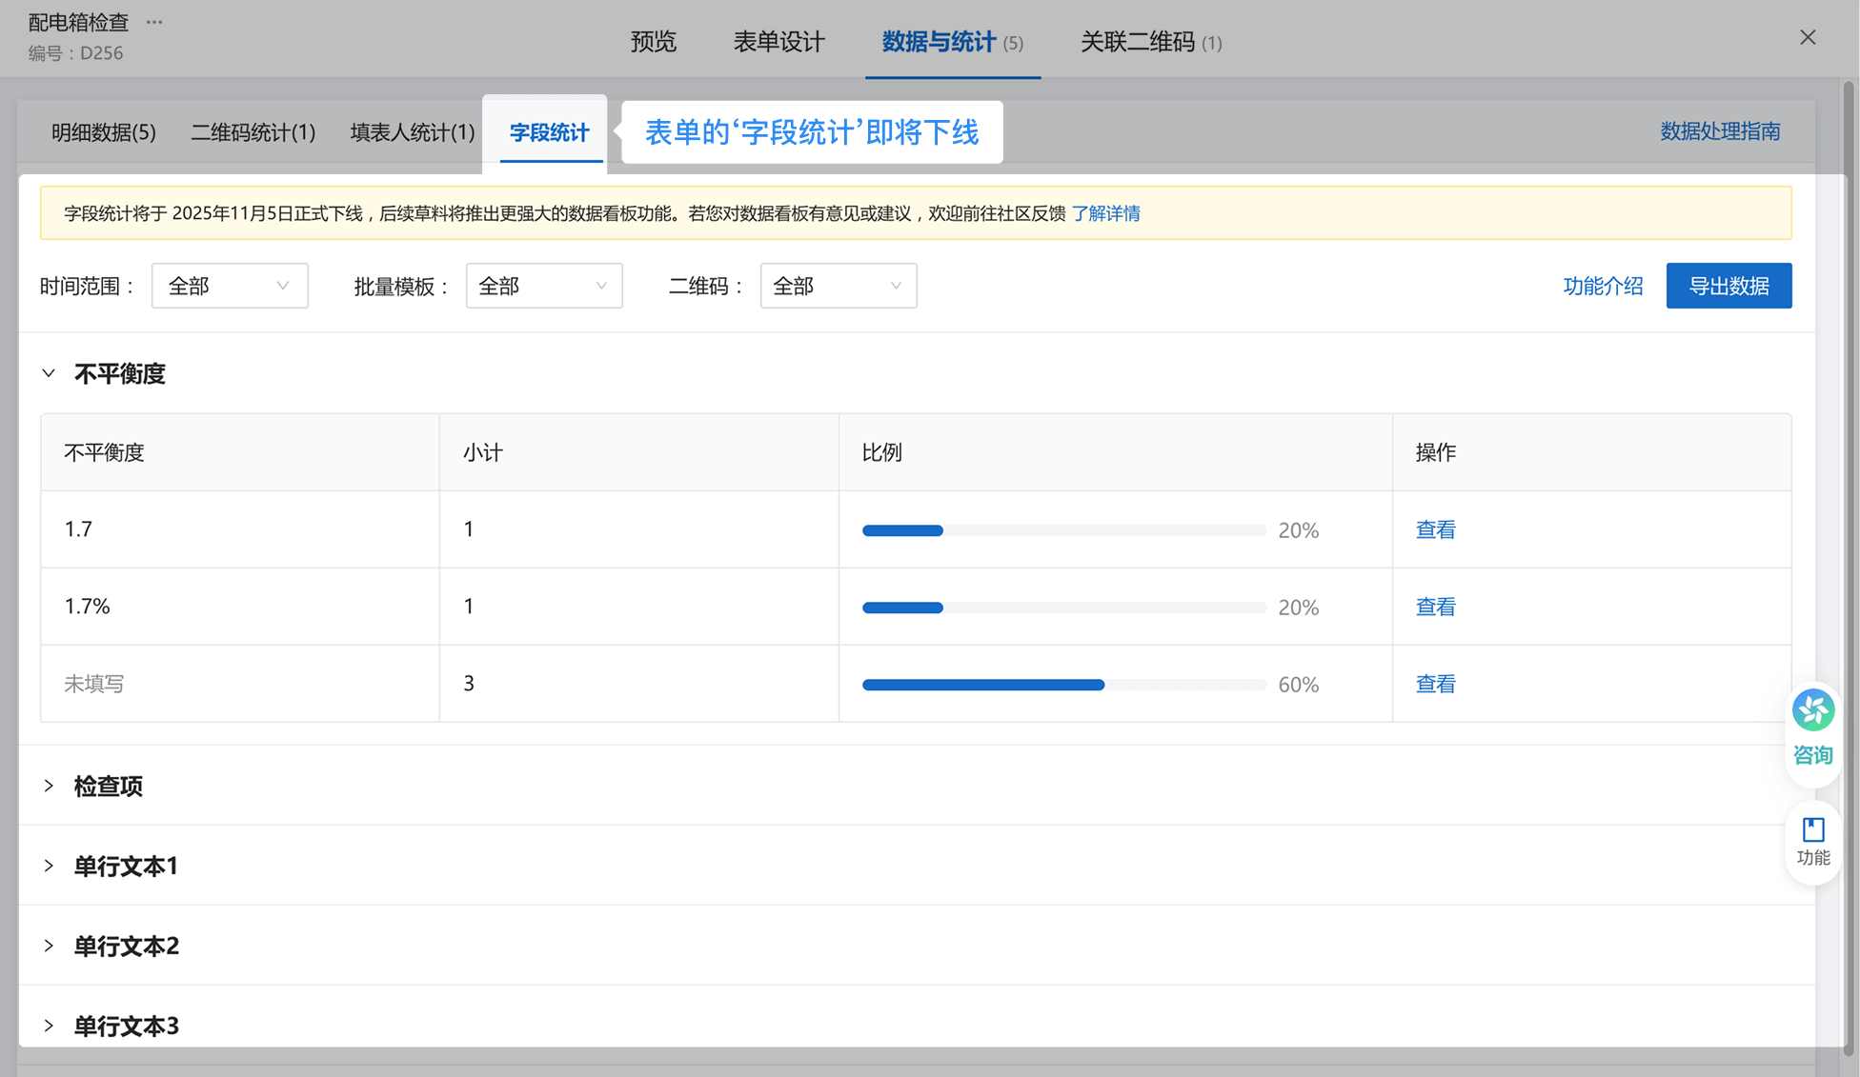Open the 批量模板 template dropdown
The height and width of the screenshot is (1077, 1860).
(543, 286)
